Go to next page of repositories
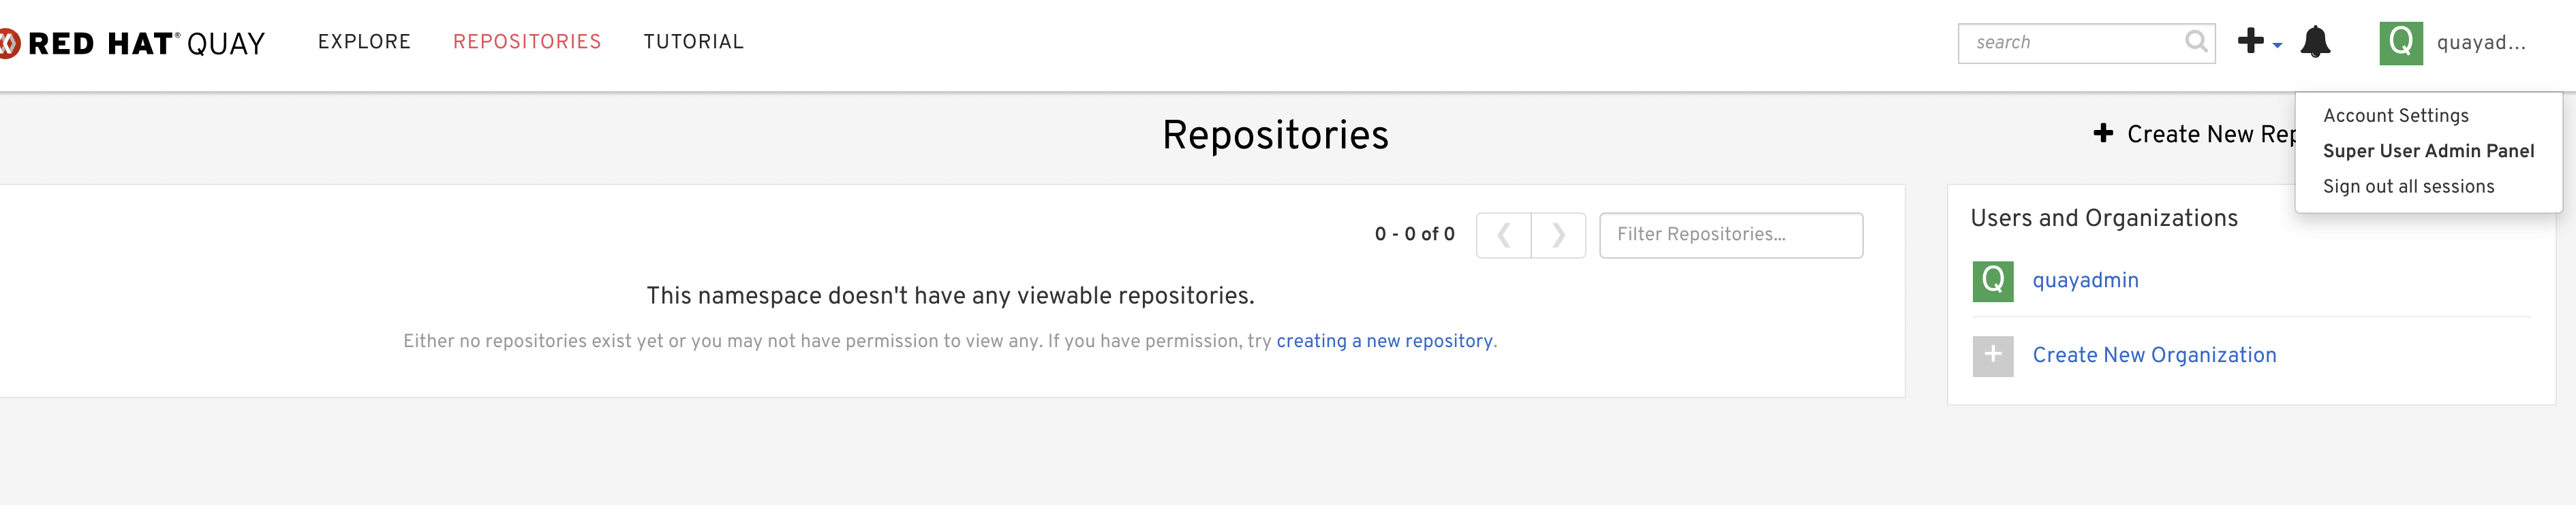This screenshot has width=2576, height=505. pyautogui.click(x=1558, y=235)
